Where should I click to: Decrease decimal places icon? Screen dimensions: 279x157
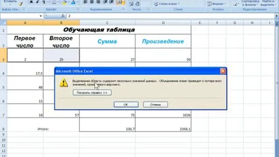click(x=138, y=4)
